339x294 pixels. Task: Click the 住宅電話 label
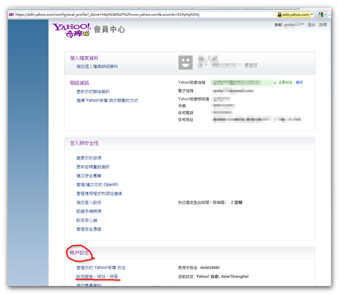point(186,113)
